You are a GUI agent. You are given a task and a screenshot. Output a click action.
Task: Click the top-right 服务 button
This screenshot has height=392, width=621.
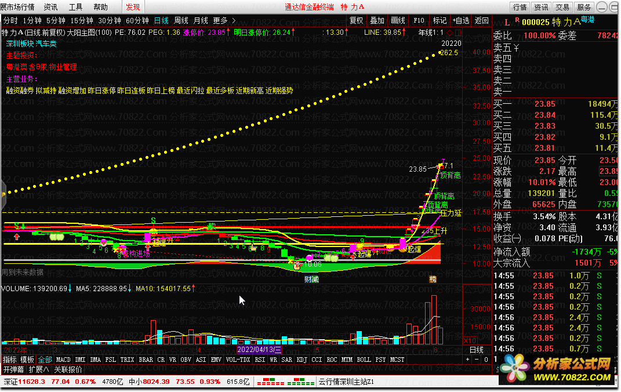point(584,7)
